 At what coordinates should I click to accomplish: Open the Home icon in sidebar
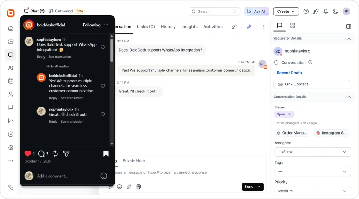[11, 28]
